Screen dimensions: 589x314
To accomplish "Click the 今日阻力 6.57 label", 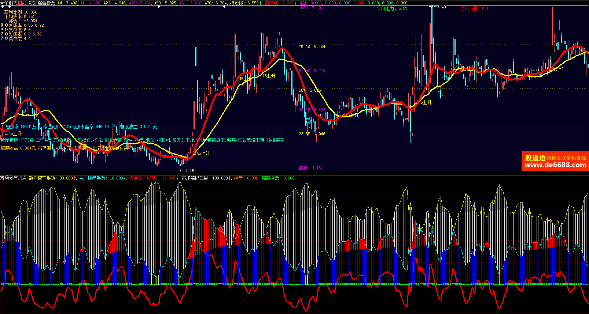I will [x=392, y=8].
